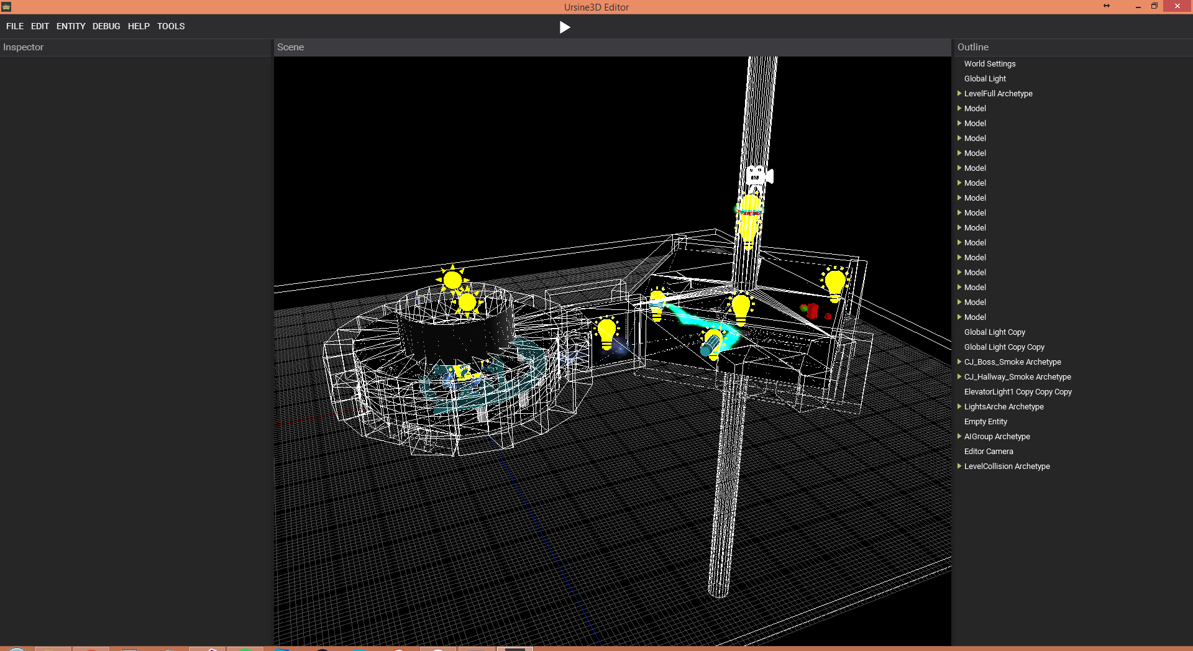
Task: Open the FILE menu
Action: (x=15, y=26)
